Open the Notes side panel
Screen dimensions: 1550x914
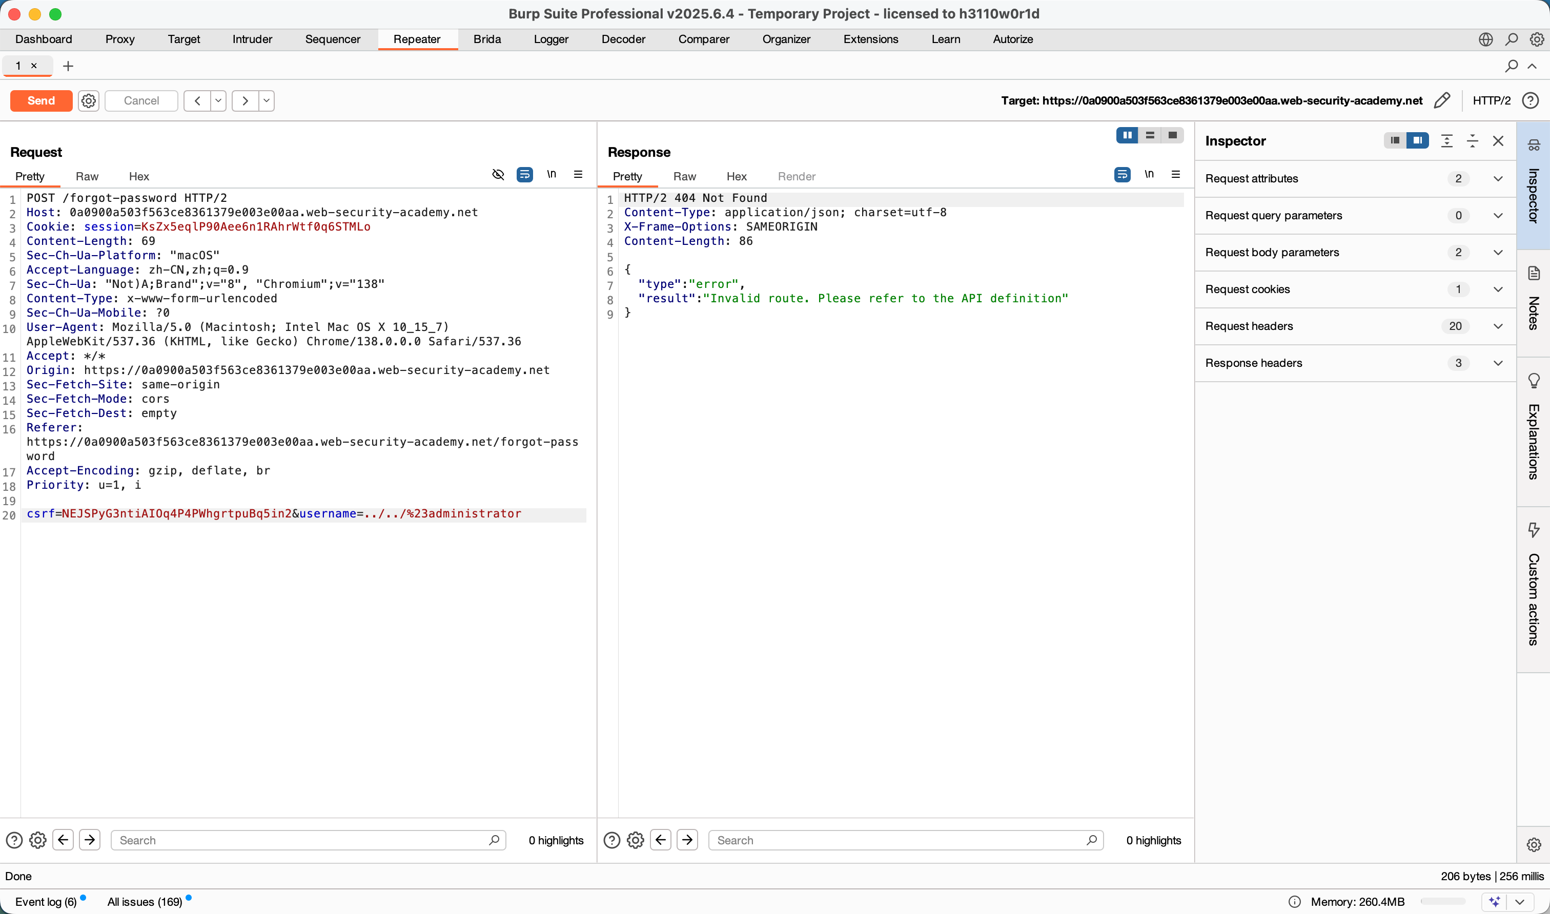pyautogui.click(x=1534, y=302)
